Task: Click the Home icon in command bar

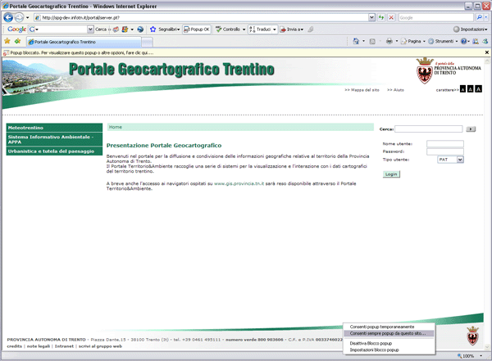Action: [x=356, y=41]
